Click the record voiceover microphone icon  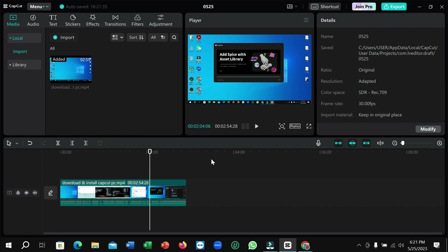(318, 143)
